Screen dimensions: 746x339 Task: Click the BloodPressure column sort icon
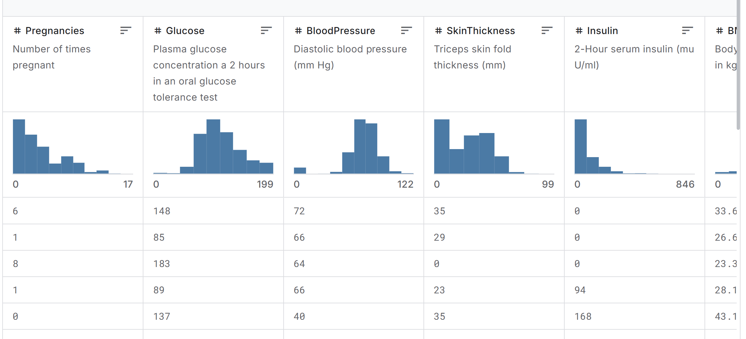point(406,31)
